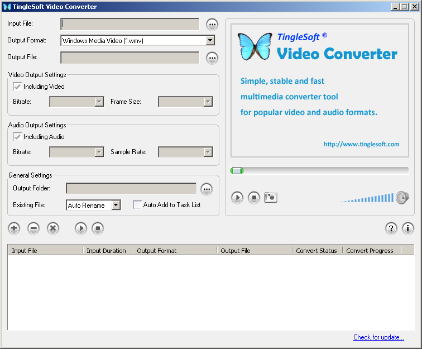This screenshot has height=349, width=422.
Task: Sort by Output Format column header
Action: 175,251
